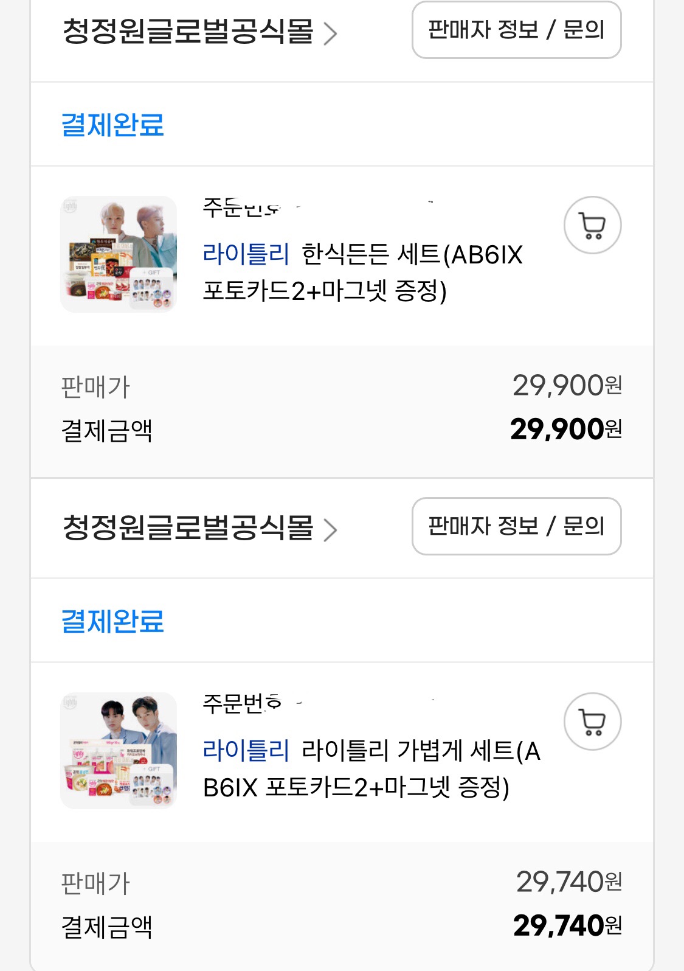This screenshot has height=971, width=684.
Task: Select 청정원글로벌공식몰 store name above 한식든든 세트
Action: pos(188,32)
